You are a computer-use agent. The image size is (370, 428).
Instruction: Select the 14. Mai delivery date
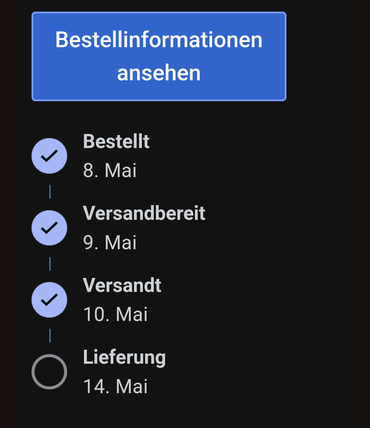tap(115, 386)
